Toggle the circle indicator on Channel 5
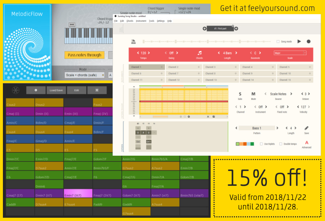This screenshot has height=221, width=325. point(310,67)
